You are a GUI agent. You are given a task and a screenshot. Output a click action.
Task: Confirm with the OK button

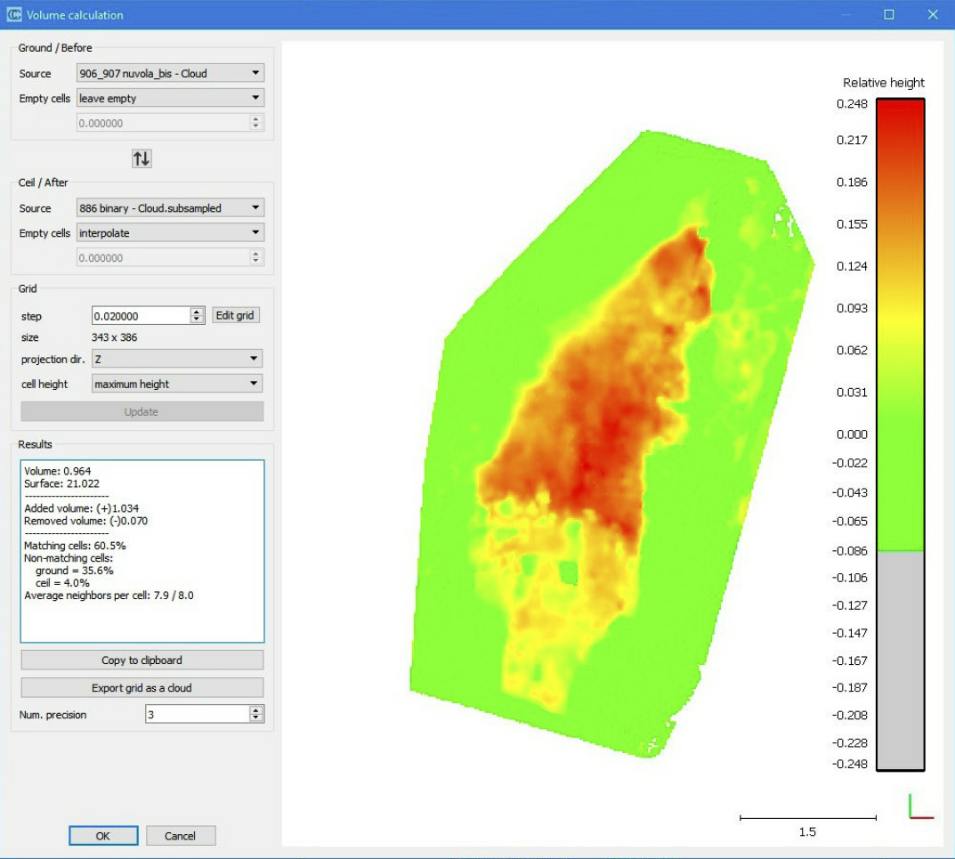pyautogui.click(x=103, y=836)
